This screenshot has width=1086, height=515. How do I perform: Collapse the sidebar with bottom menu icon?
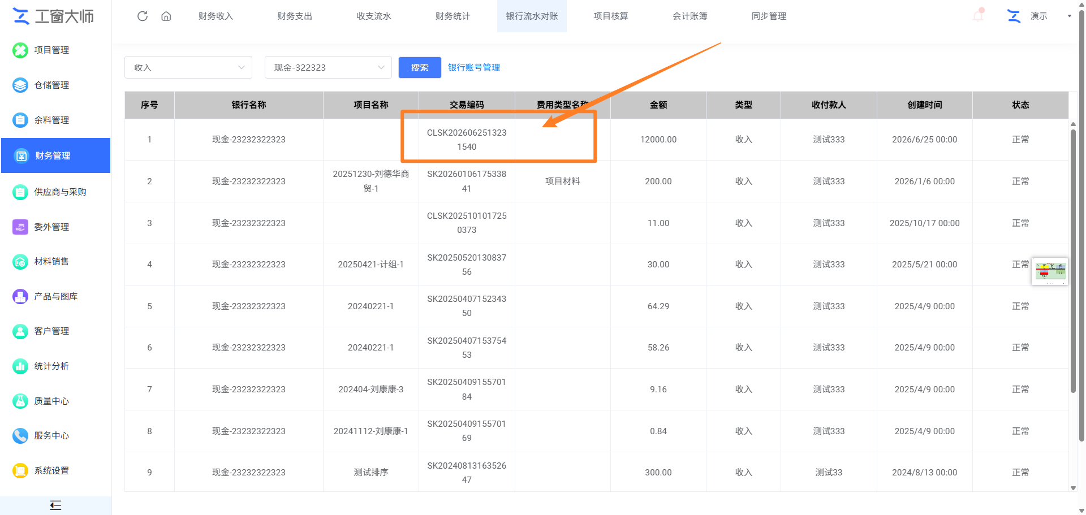pyautogui.click(x=55, y=505)
